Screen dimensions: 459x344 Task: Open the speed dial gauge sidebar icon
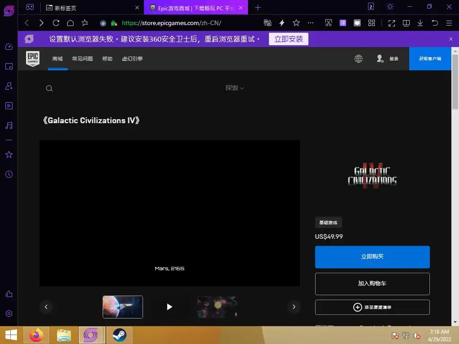9,47
